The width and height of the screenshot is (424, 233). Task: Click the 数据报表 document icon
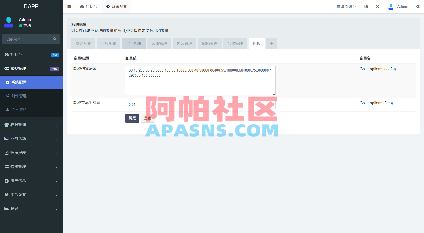7,153
